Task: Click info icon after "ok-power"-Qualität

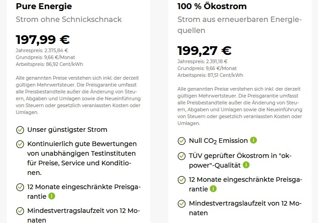Action: tap(246, 165)
